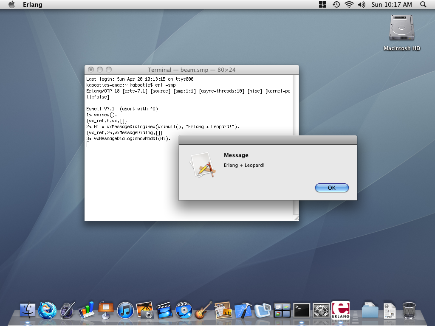Click the Terminal — beam.smp title bar
The height and width of the screenshot is (326, 435).
coord(192,70)
